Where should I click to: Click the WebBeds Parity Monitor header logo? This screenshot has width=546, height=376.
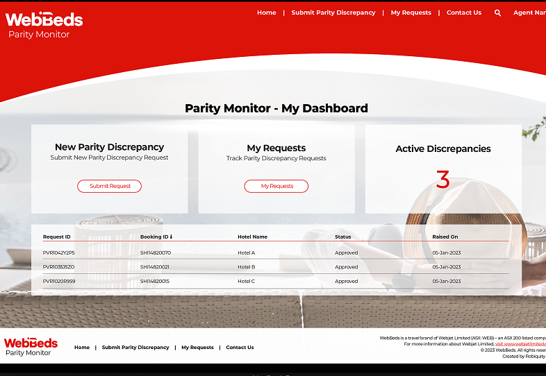(44, 24)
